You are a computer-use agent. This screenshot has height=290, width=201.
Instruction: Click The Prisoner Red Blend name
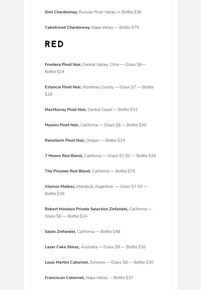click(68, 171)
